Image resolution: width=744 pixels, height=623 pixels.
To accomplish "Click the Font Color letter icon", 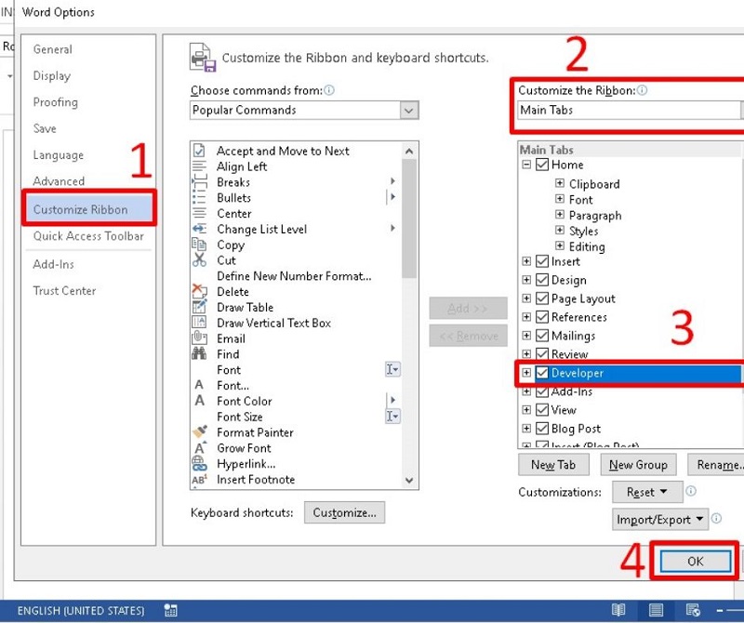I will point(199,401).
